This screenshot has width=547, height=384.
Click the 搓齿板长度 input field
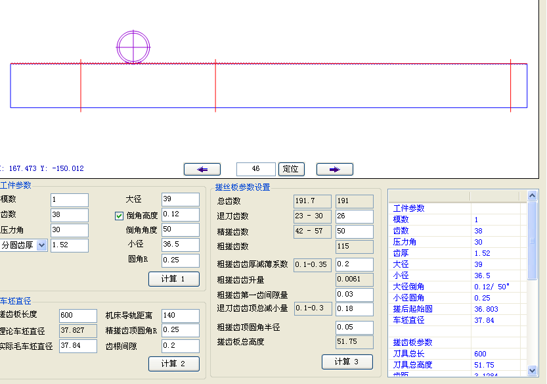pyautogui.click(x=77, y=316)
